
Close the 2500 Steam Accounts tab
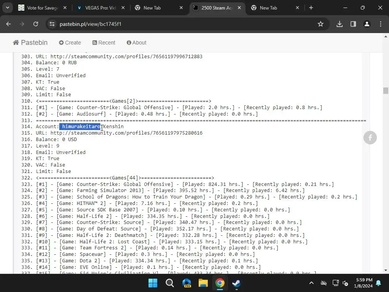click(239, 8)
